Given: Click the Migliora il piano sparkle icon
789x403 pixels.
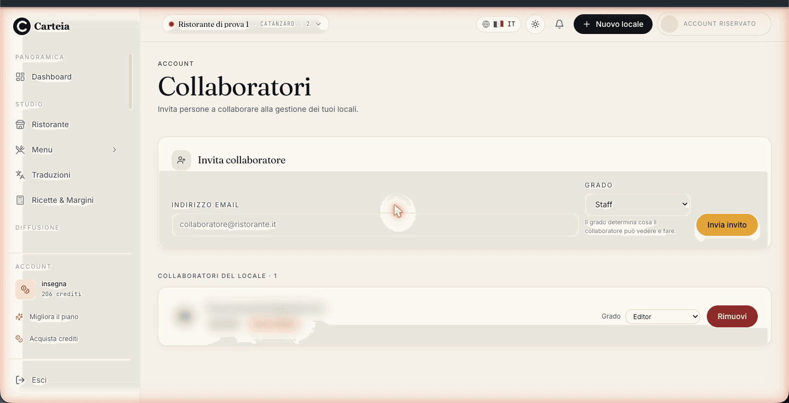Looking at the screenshot, I should [19, 317].
